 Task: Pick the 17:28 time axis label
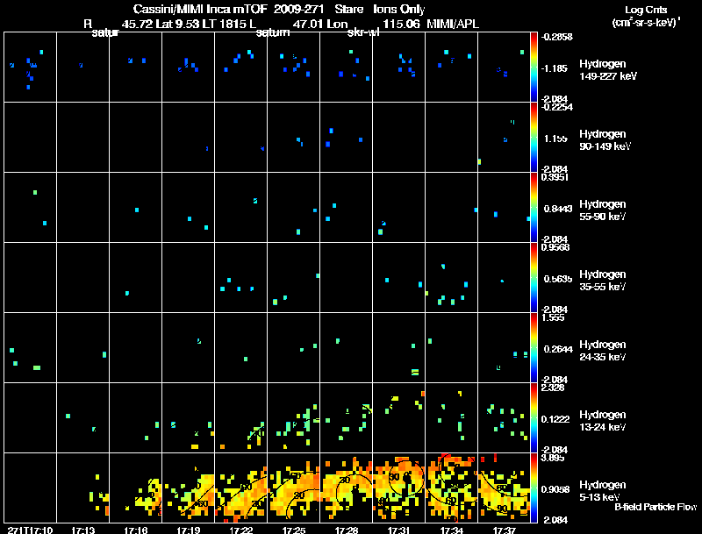point(347,530)
